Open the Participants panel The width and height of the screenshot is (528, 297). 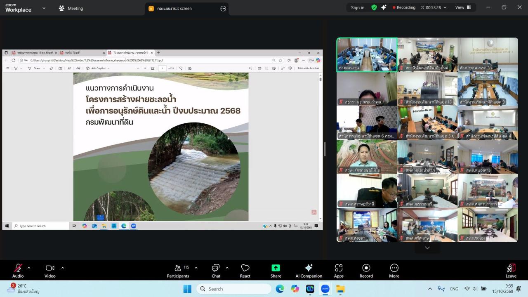[x=178, y=271]
